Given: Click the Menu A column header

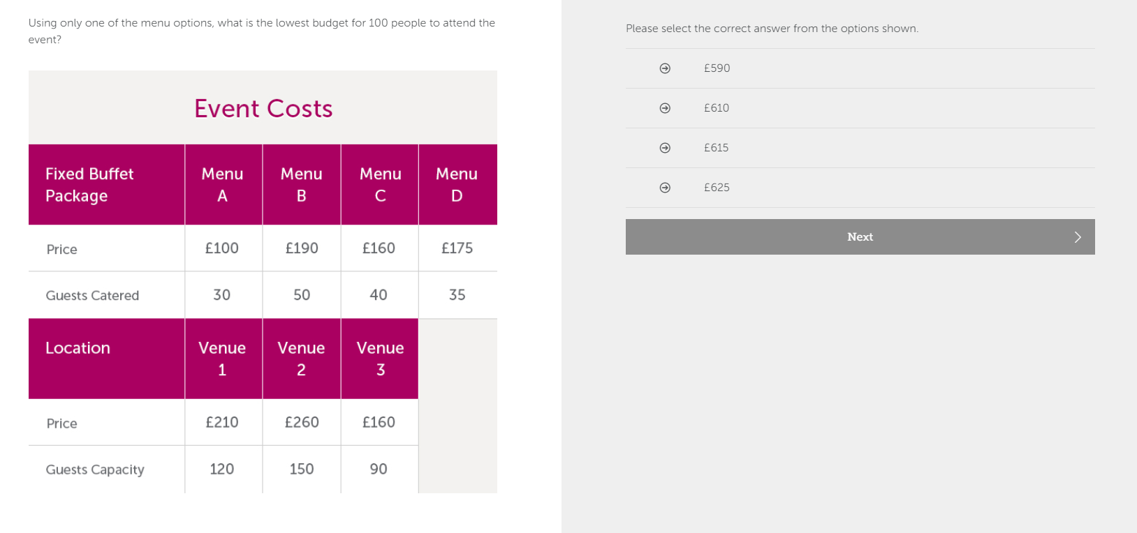Looking at the screenshot, I should [223, 185].
